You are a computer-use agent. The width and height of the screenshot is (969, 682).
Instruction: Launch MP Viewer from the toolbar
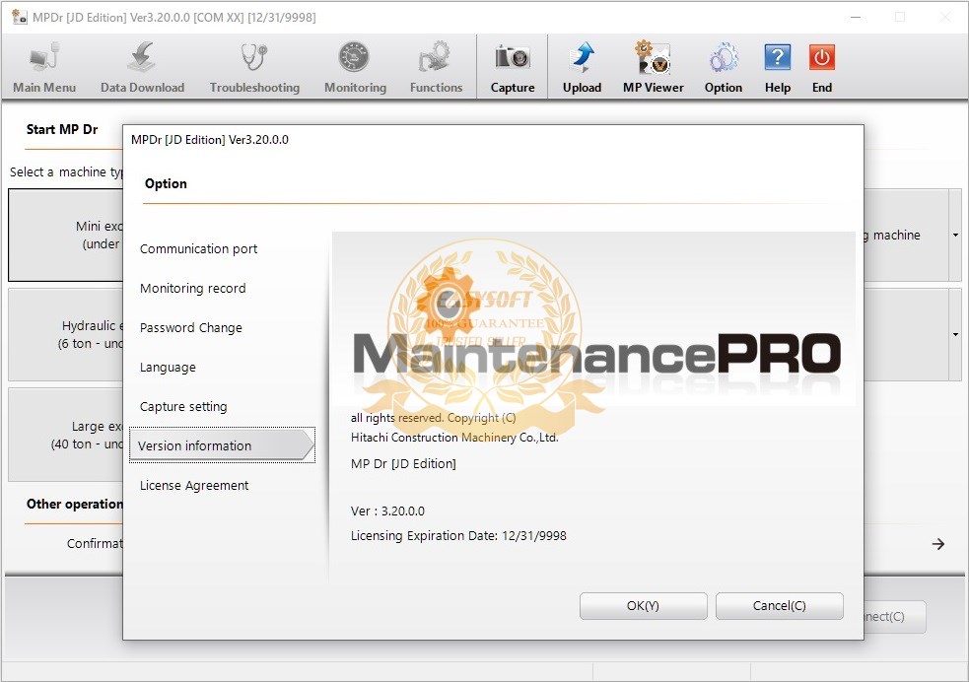coord(654,67)
